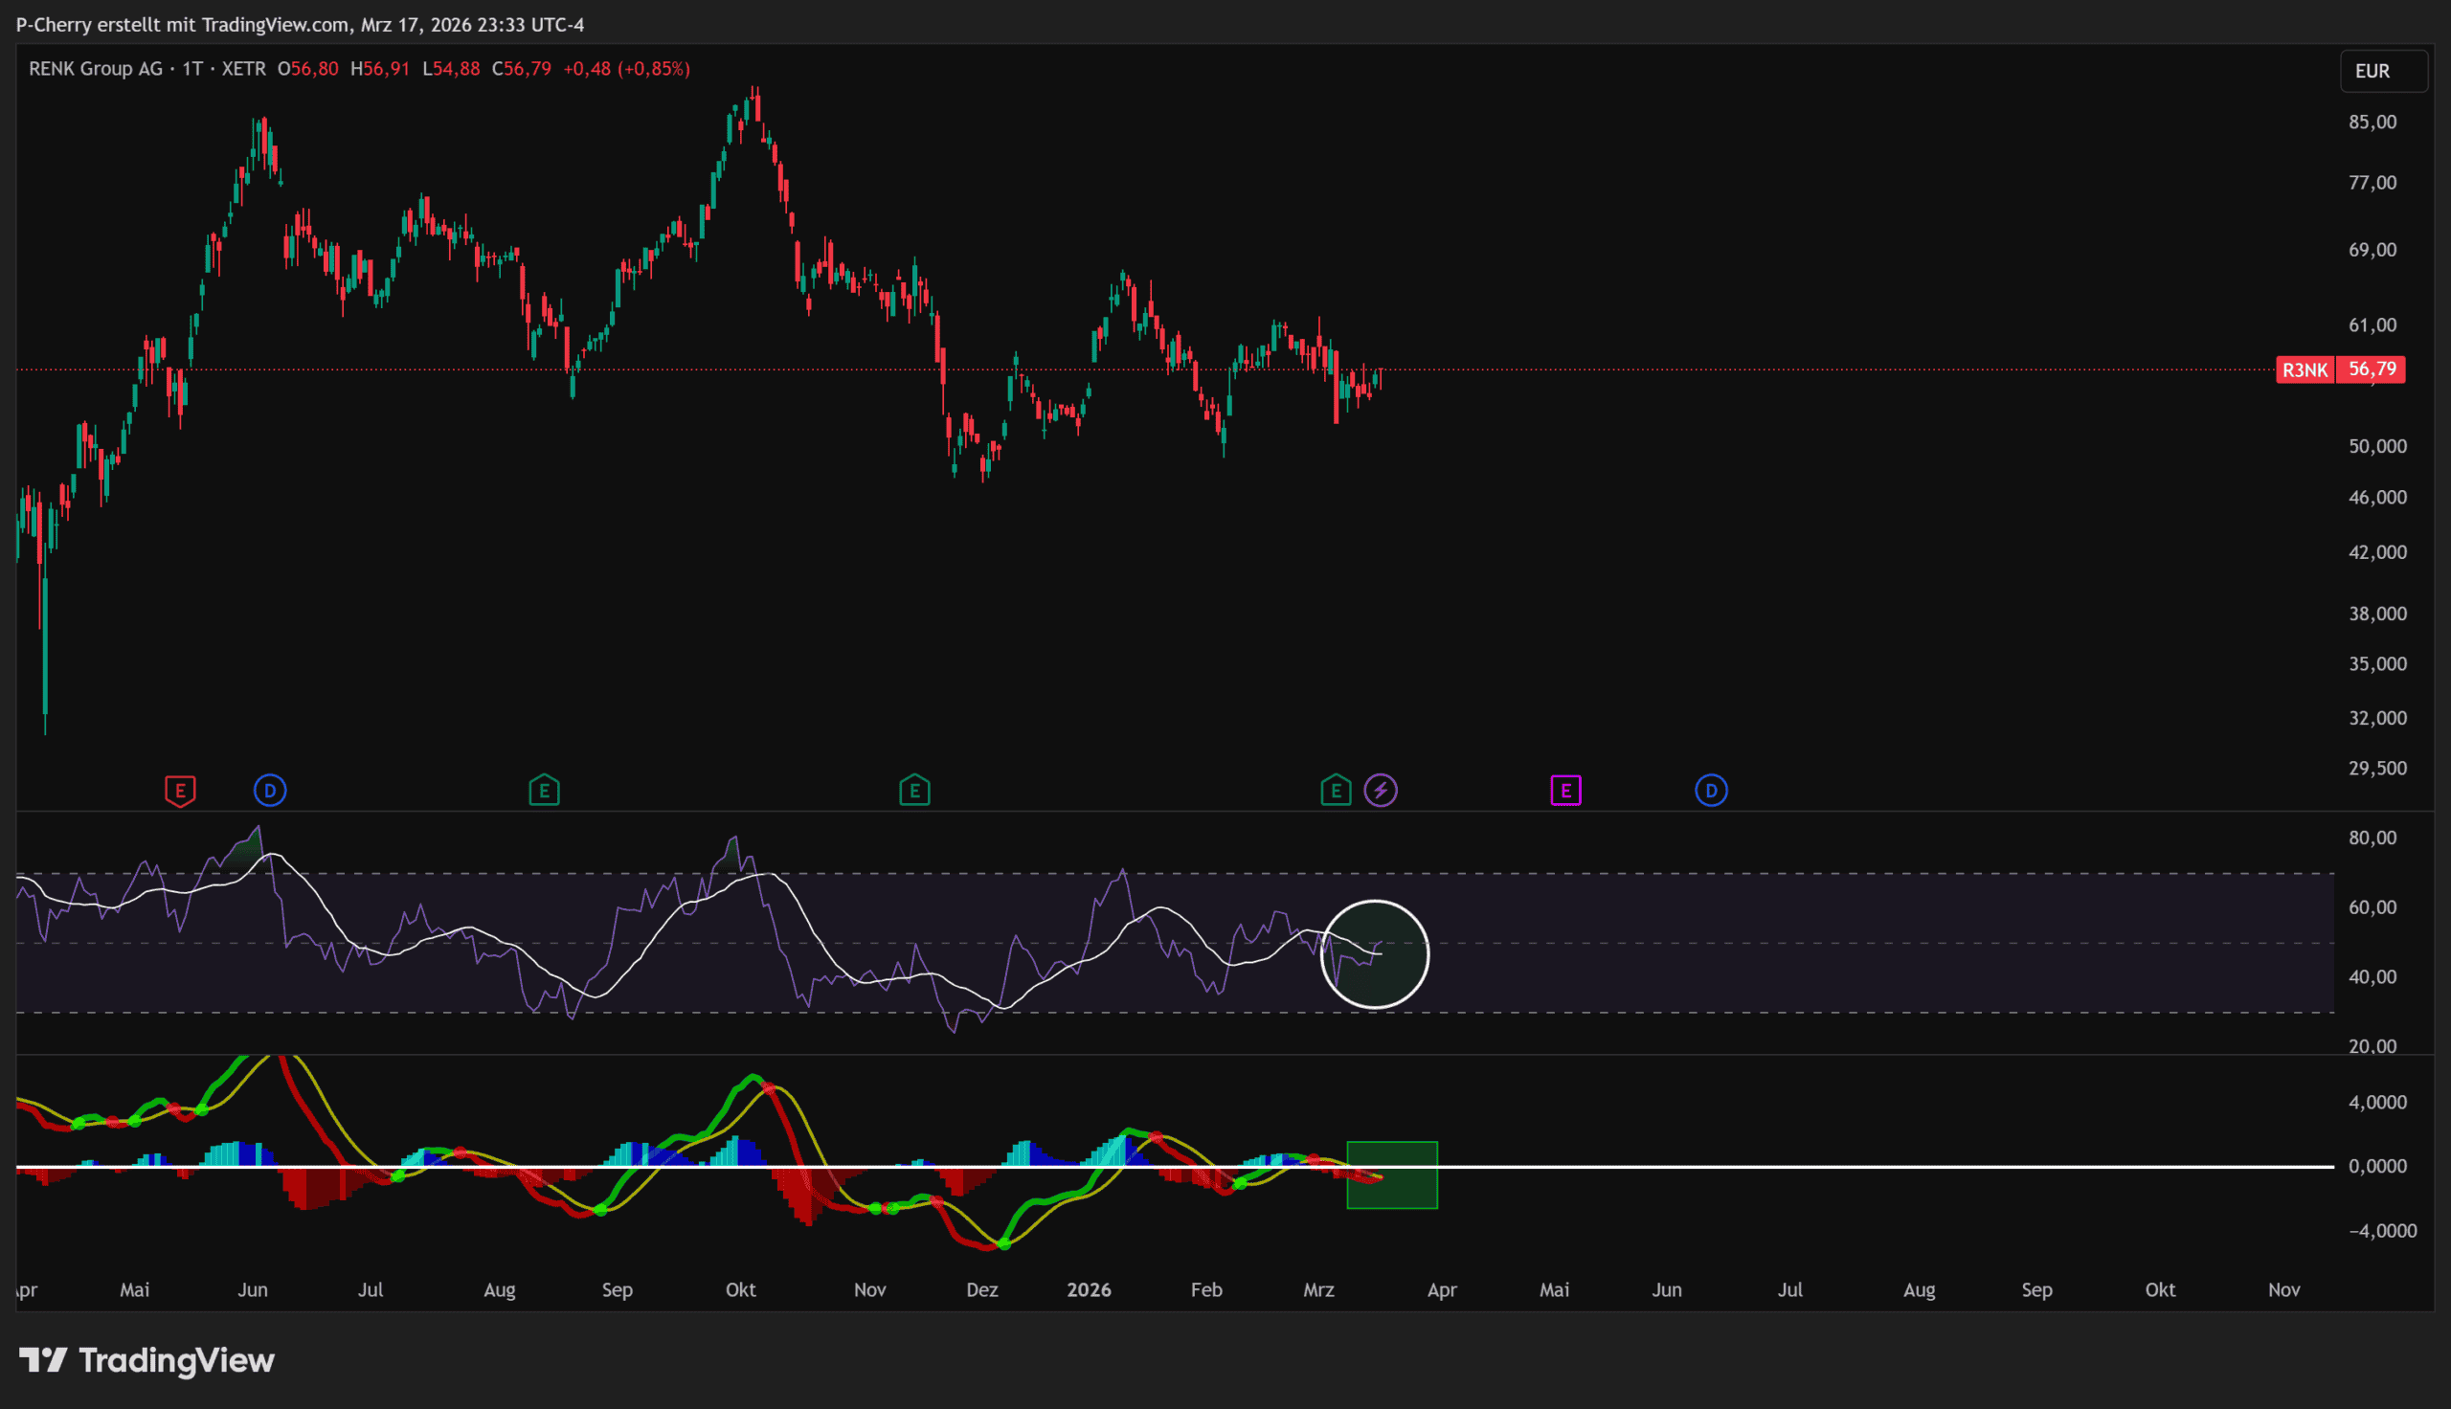The image size is (2451, 1409).
Task: Open the magenta upcoming earnings marker
Action: point(1565,791)
